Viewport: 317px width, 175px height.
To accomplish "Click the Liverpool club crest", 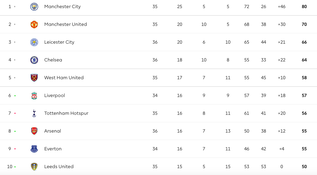I will (x=34, y=95).
